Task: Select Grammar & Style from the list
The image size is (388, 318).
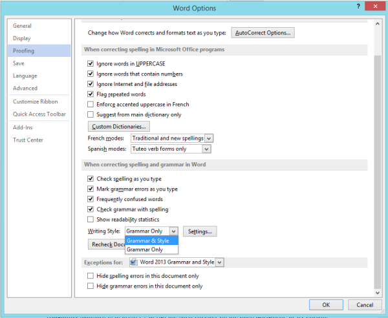Action: 151,240
